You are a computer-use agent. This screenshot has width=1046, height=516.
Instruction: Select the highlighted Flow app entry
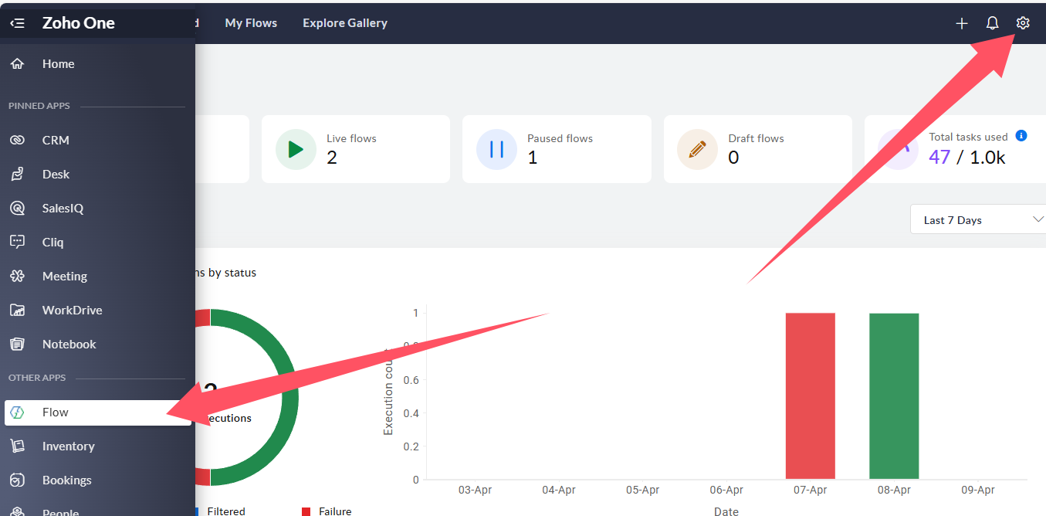(97, 412)
